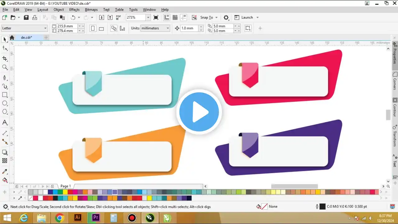The image size is (398, 224).
Task: Select the Connector tool
Action: [5, 142]
